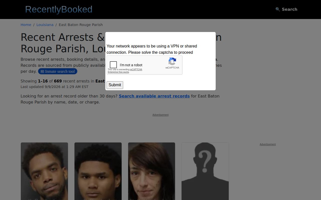Open the second mugshot of young man
The image size is (321, 200).
98,171
